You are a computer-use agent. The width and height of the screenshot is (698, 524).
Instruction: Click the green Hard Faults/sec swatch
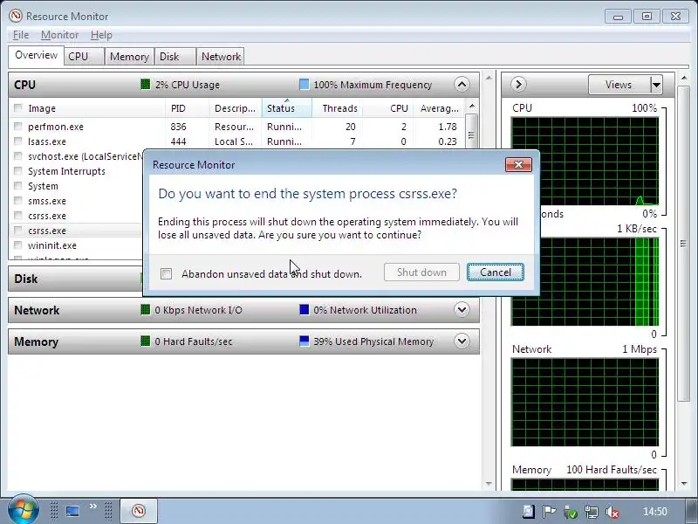(146, 341)
